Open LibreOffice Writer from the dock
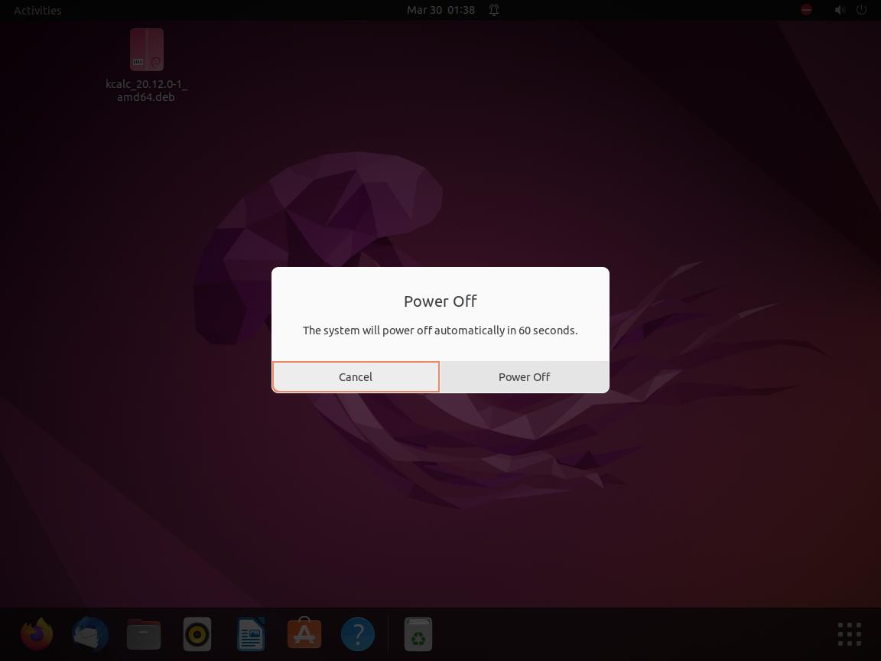 251,634
